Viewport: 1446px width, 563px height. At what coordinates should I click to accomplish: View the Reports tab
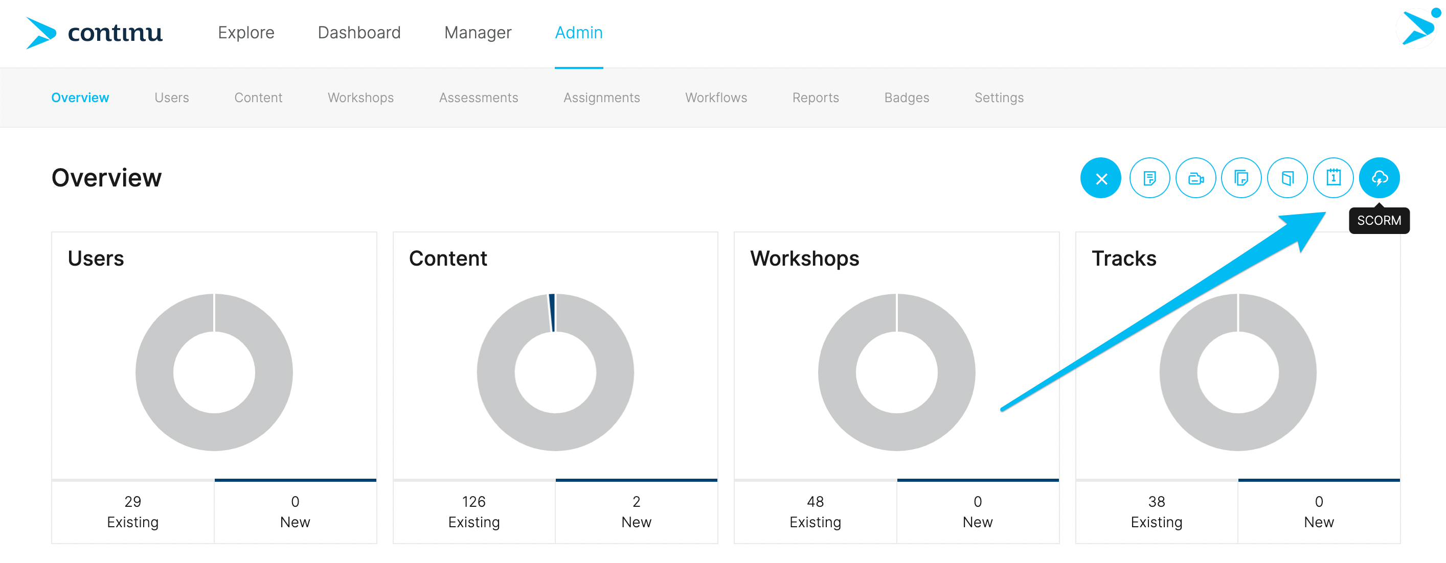(815, 97)
